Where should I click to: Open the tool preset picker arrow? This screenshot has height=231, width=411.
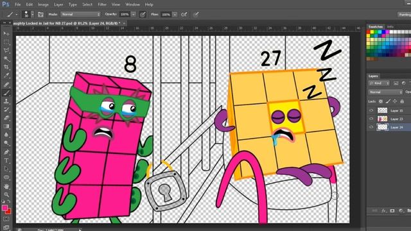(17, 15)
